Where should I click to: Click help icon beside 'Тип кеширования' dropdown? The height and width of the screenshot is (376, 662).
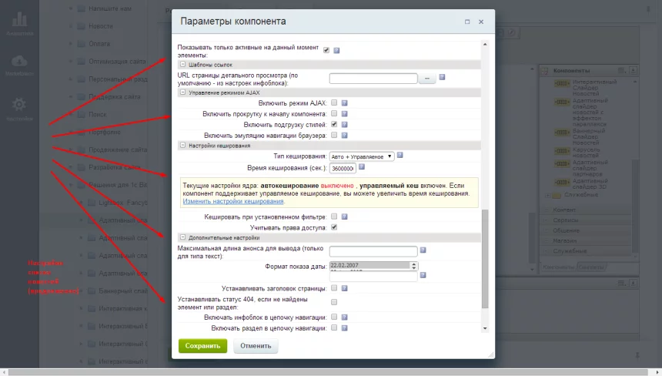pyautogui.click(x=400, y=156)
